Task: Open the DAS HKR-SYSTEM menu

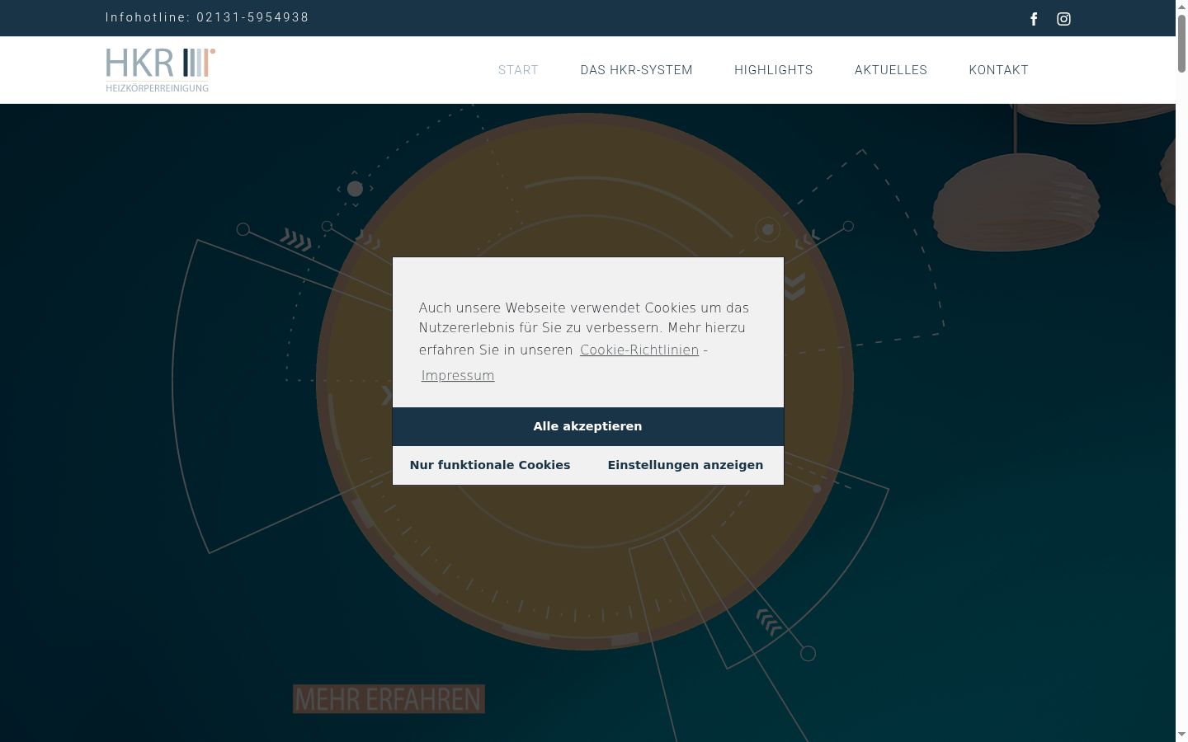Action: (x=637, y=70)
